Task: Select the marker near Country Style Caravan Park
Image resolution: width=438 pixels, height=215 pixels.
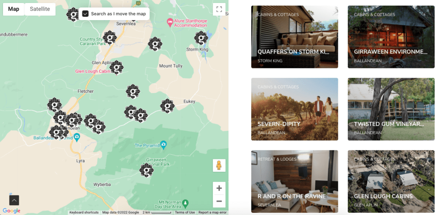Action: 110,38
